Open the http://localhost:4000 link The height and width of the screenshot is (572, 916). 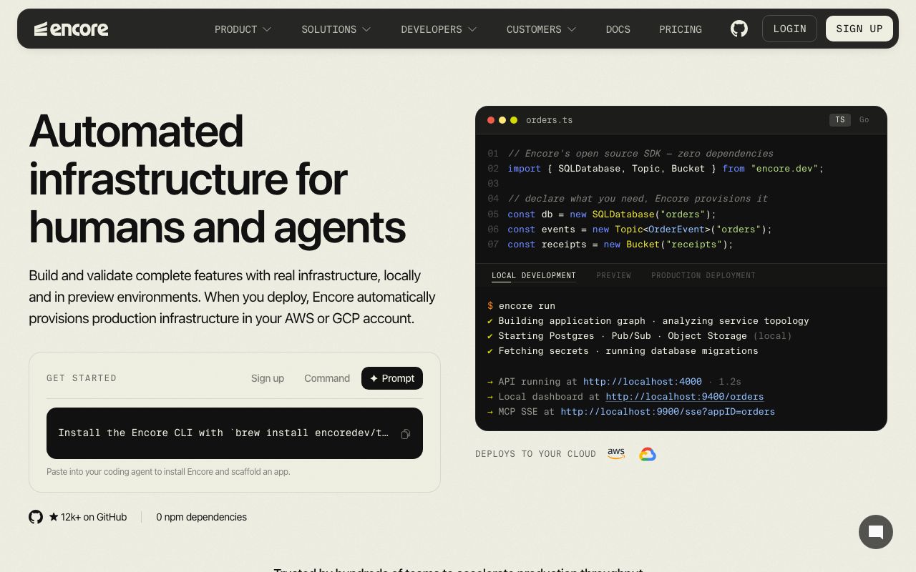coord(643,382)
